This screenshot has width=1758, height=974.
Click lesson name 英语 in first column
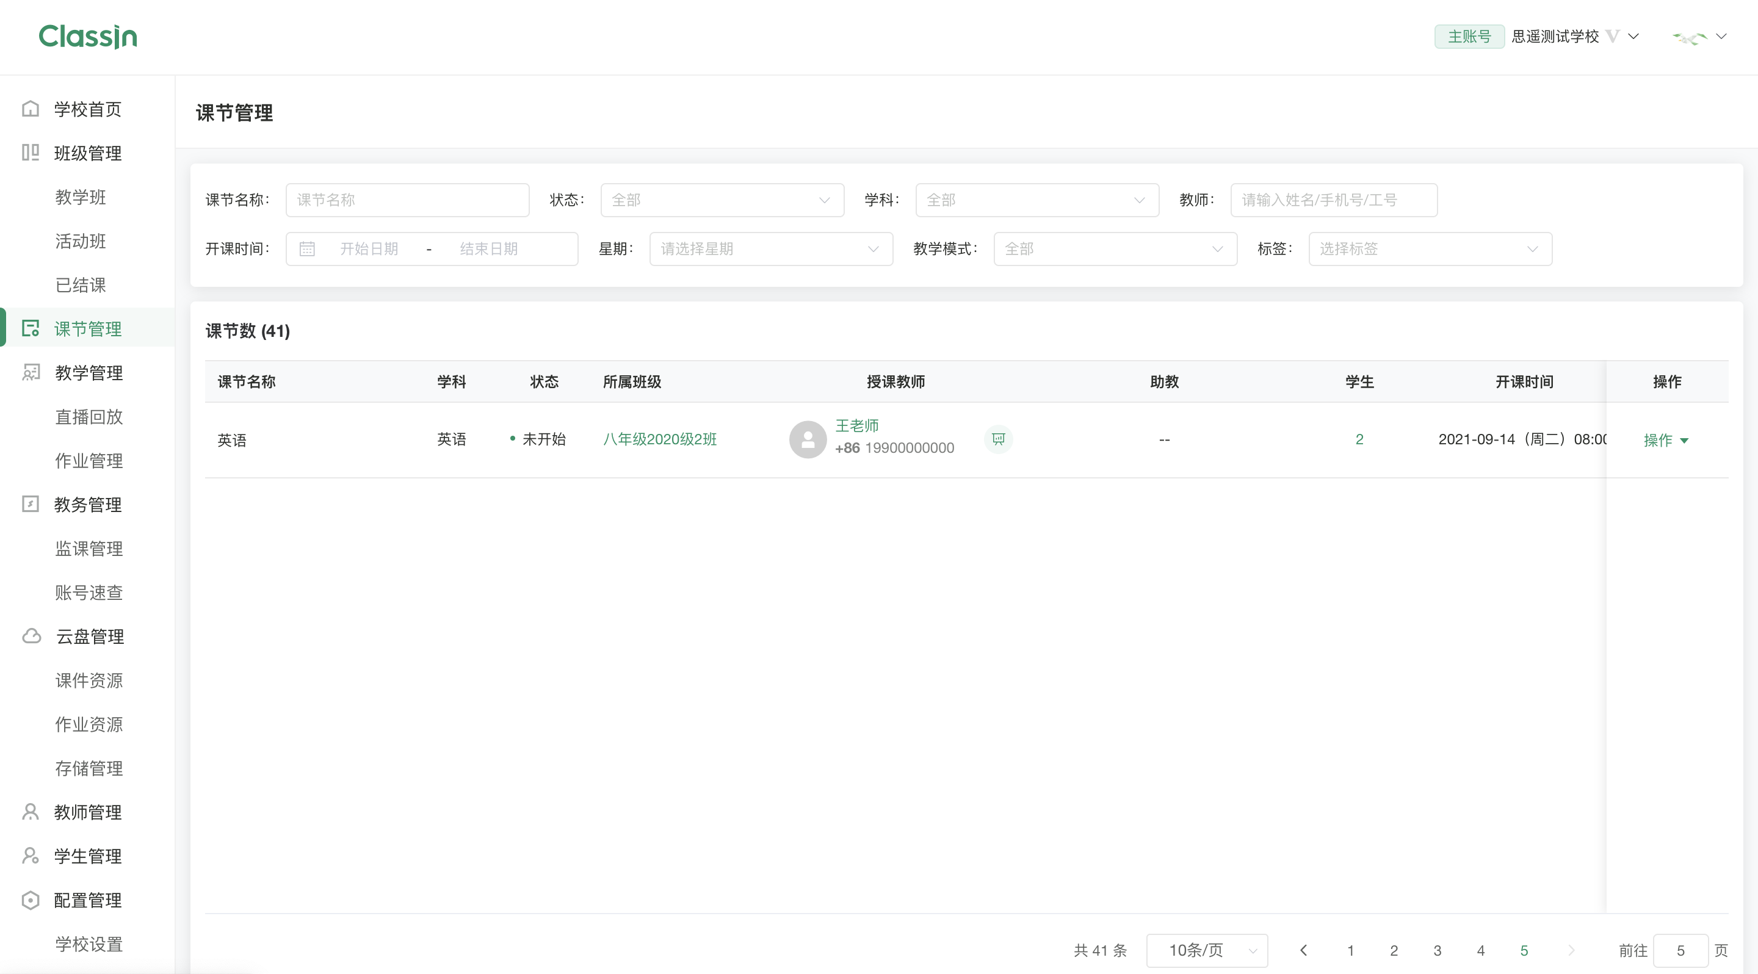coord(232,440)
